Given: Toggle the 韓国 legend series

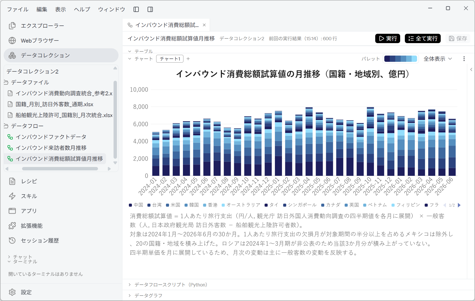Looking at the screenshot, I should coord(192,205).
